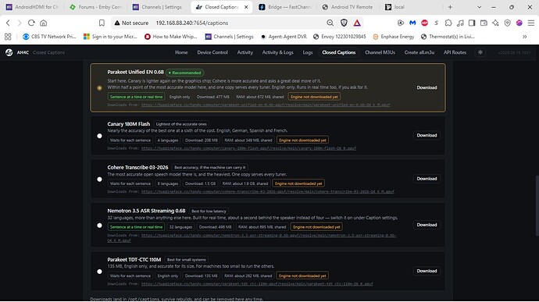This screenshot has width=539, height=302.
Task: Open the Canary 180M Flash huggingface link
Action: point(248,148)
